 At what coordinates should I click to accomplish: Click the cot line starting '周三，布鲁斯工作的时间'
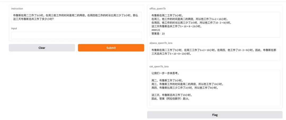click(x=187, y=84)
